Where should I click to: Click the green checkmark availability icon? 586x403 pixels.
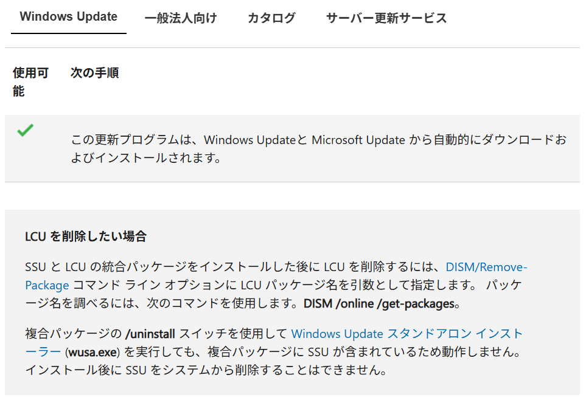click(x=26, y=130)
